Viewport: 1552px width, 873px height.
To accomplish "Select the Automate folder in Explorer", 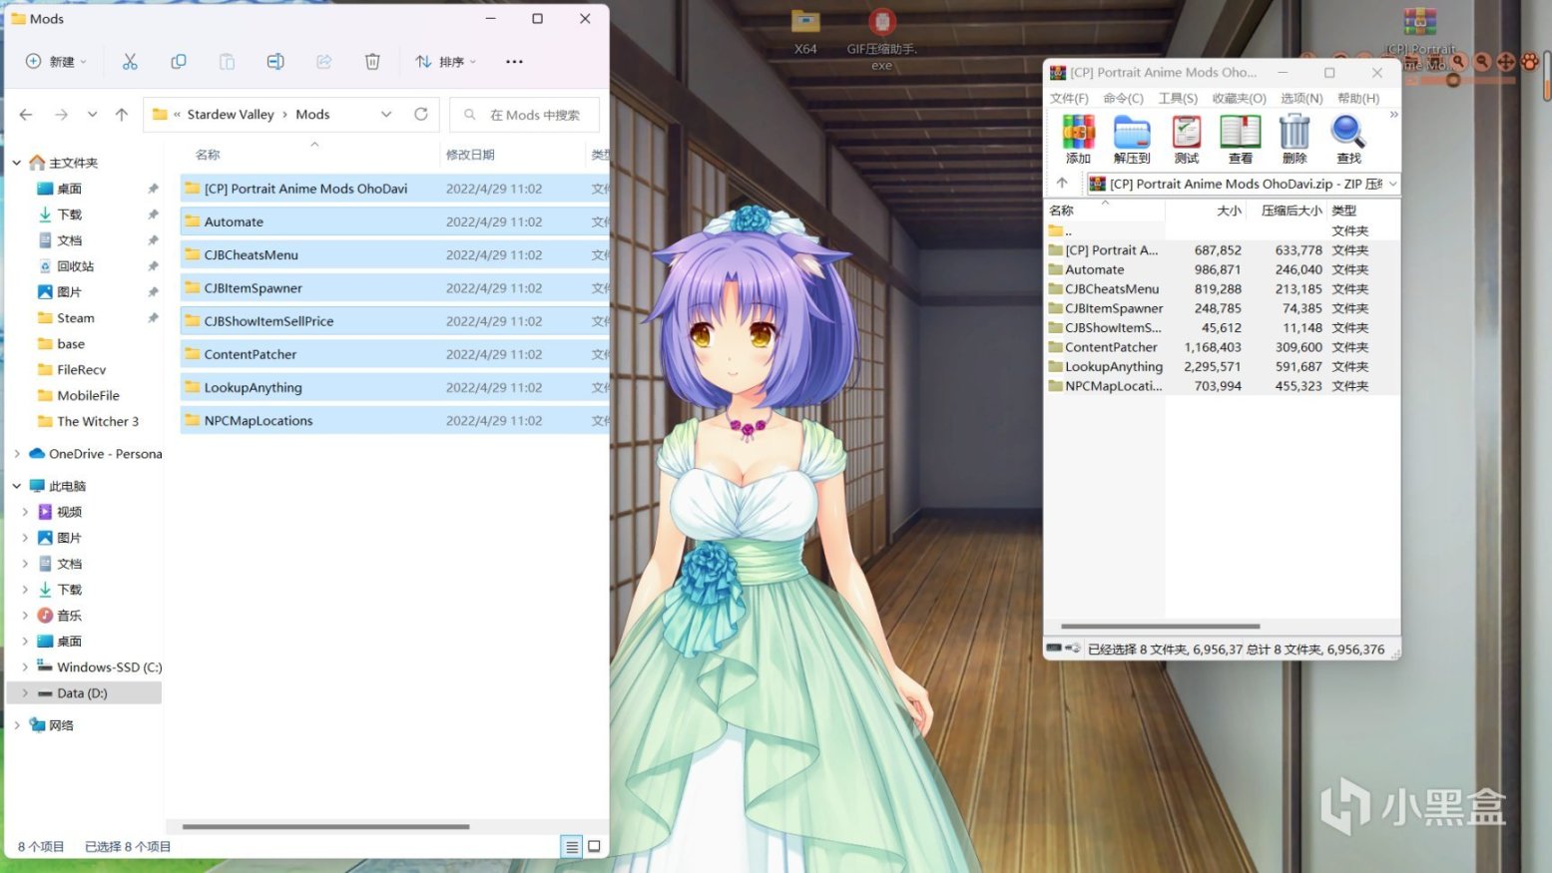I will [x=395, y=221].
